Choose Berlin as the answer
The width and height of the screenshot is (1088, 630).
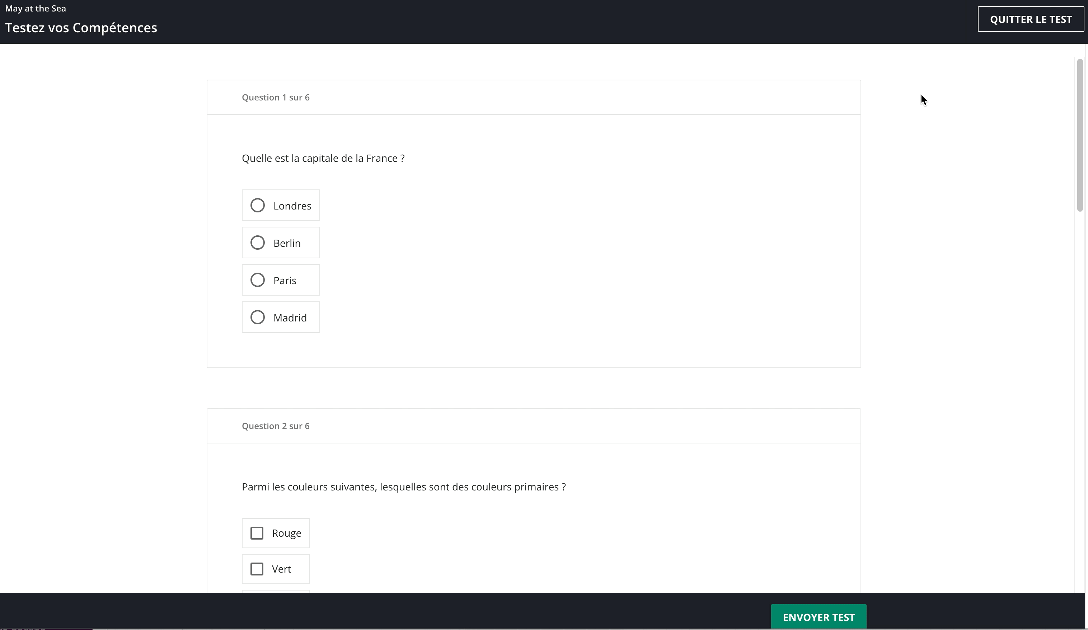(257, 243)
